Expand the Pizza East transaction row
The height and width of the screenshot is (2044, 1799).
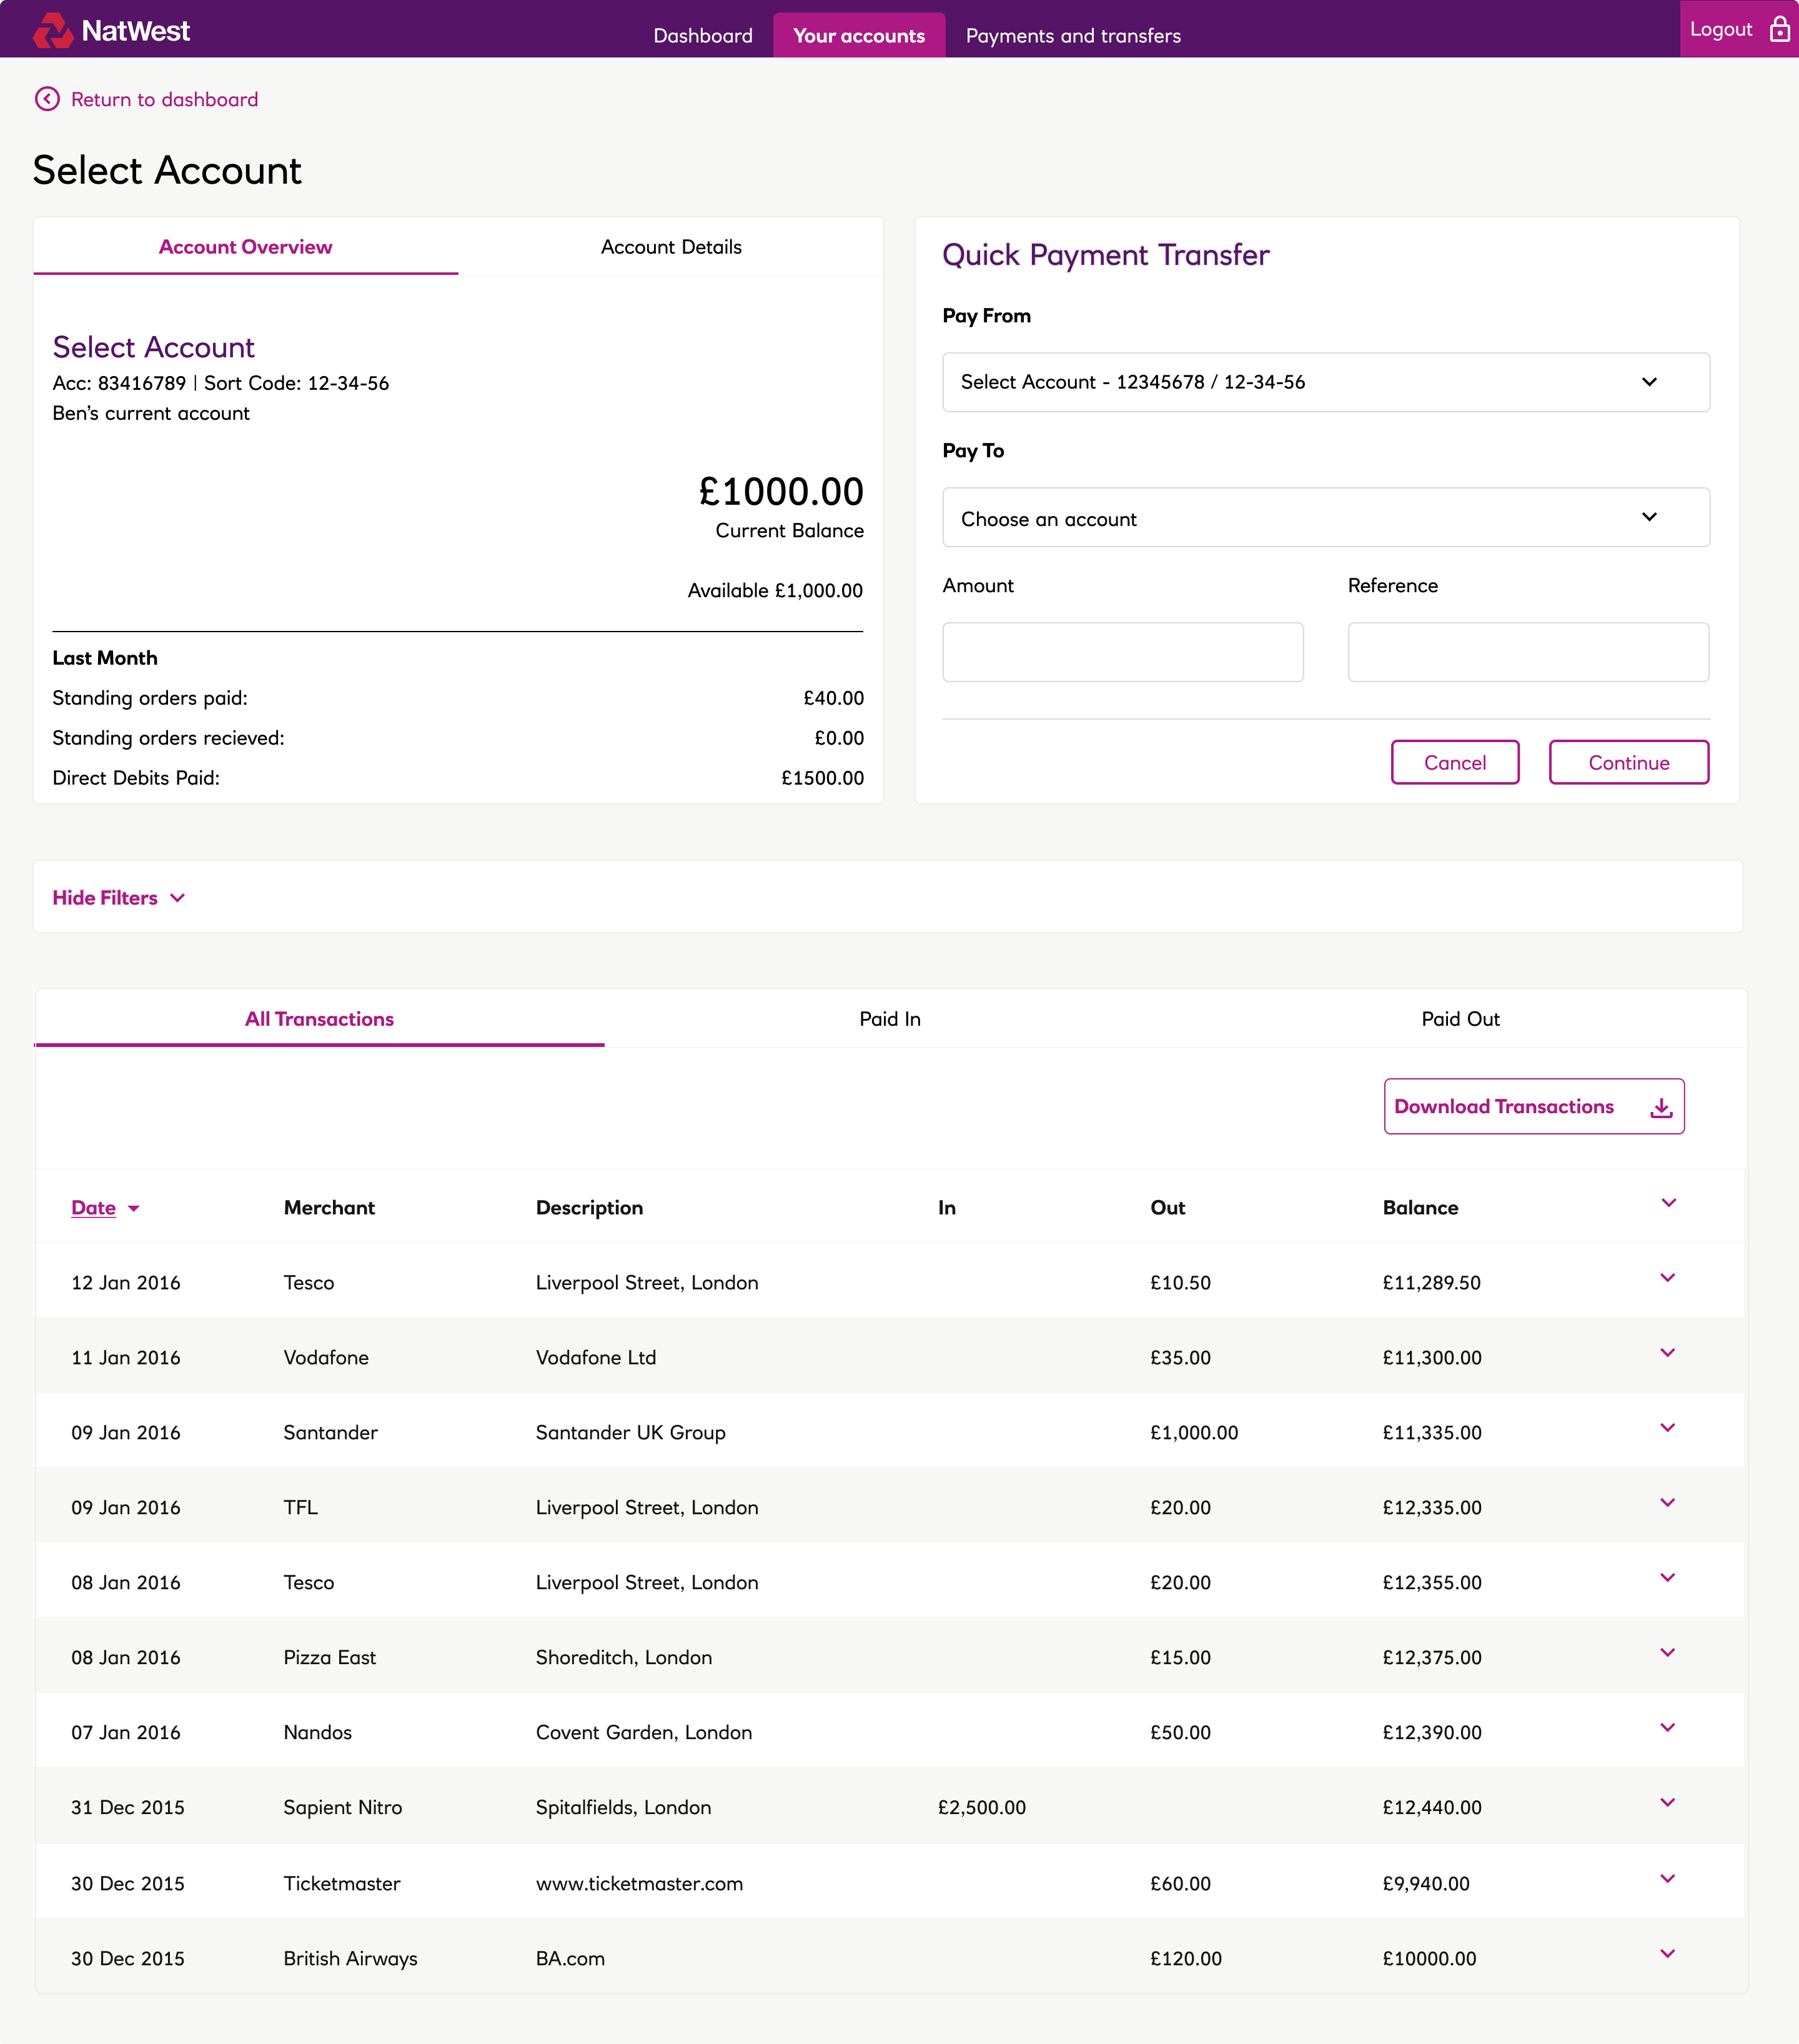(1667, 1653)
